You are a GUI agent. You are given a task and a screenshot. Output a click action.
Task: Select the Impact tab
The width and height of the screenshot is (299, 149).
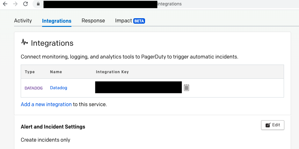click(x=123, y=20)
